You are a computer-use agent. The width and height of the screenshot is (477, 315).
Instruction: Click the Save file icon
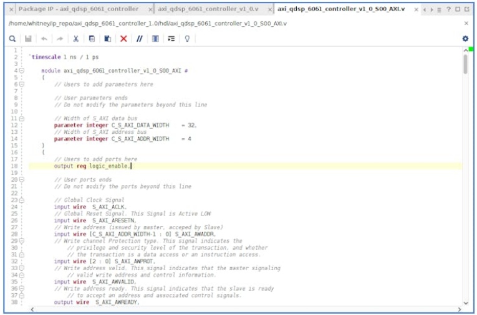coord(29,39)
